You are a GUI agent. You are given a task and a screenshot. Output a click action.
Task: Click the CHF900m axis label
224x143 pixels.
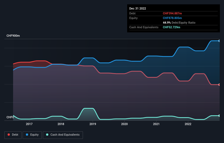click(x=13, y=36)
